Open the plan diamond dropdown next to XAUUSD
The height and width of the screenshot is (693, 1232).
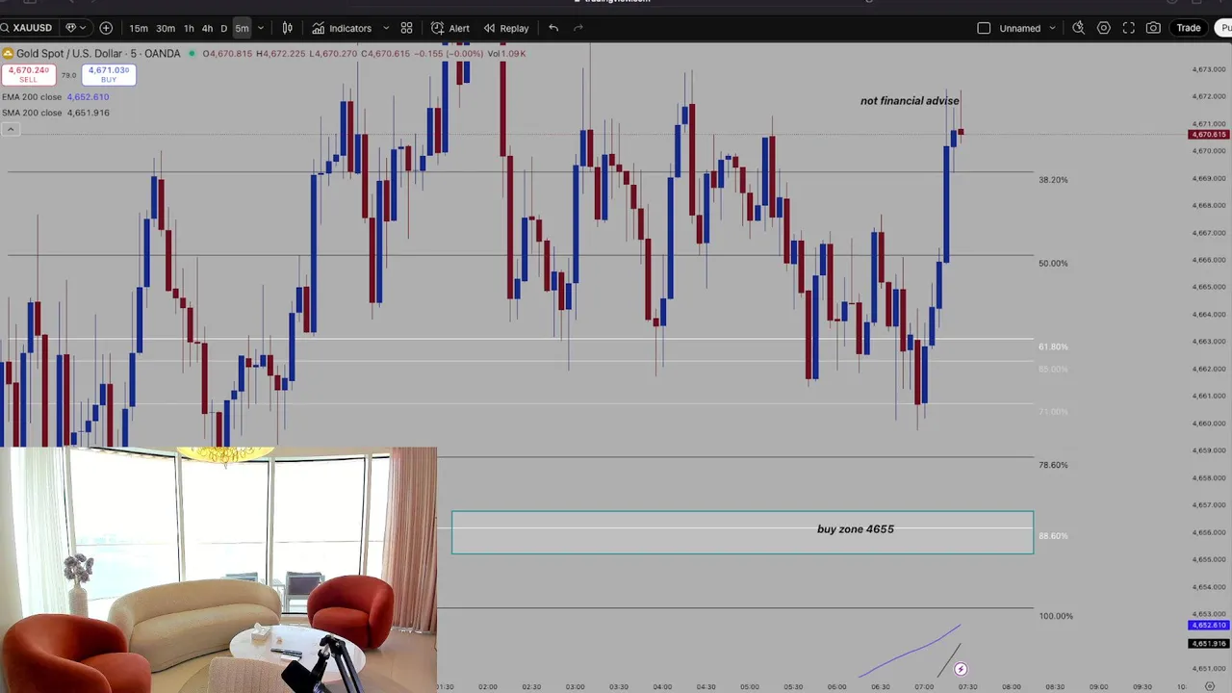[75, 28]
